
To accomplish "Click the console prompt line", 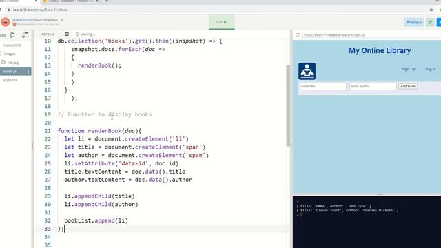I will tap(300, 215).
